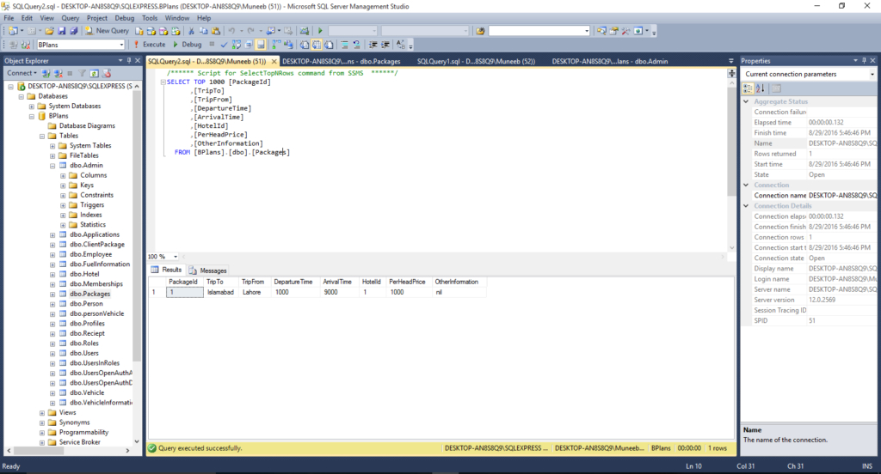
Task: Click Change Connection icon beside database dropdown
Action: pos(25,45)
